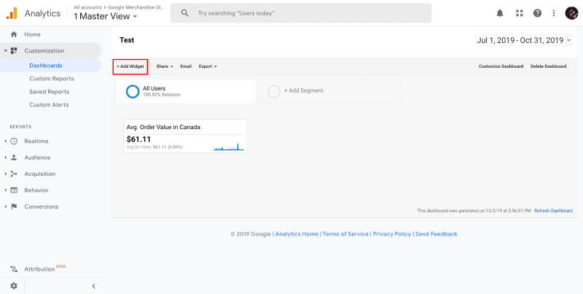Go to Home in the sidebar
The width and height of the screenshot is (583, 294).
coord(32,34)
